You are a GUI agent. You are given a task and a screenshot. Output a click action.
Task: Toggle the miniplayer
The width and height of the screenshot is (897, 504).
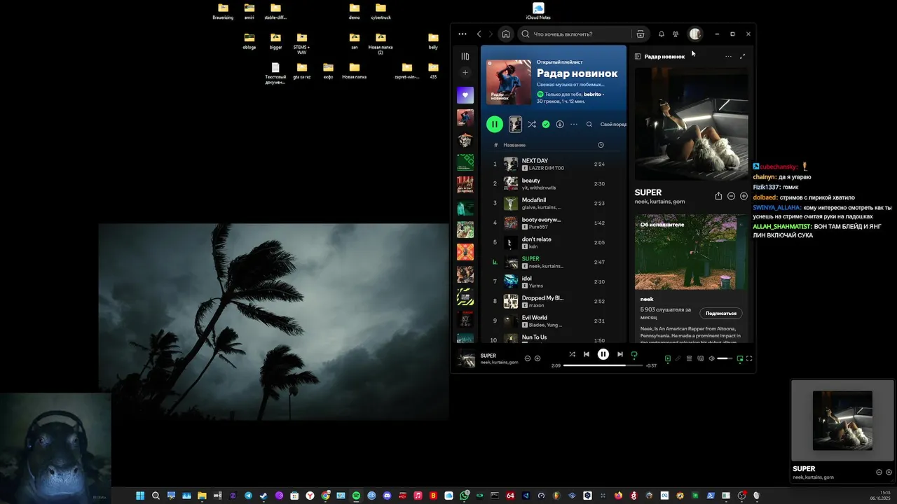coord(740,358)
